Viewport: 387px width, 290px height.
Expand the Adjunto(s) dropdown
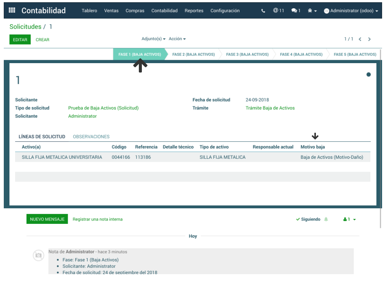(153, 39)
